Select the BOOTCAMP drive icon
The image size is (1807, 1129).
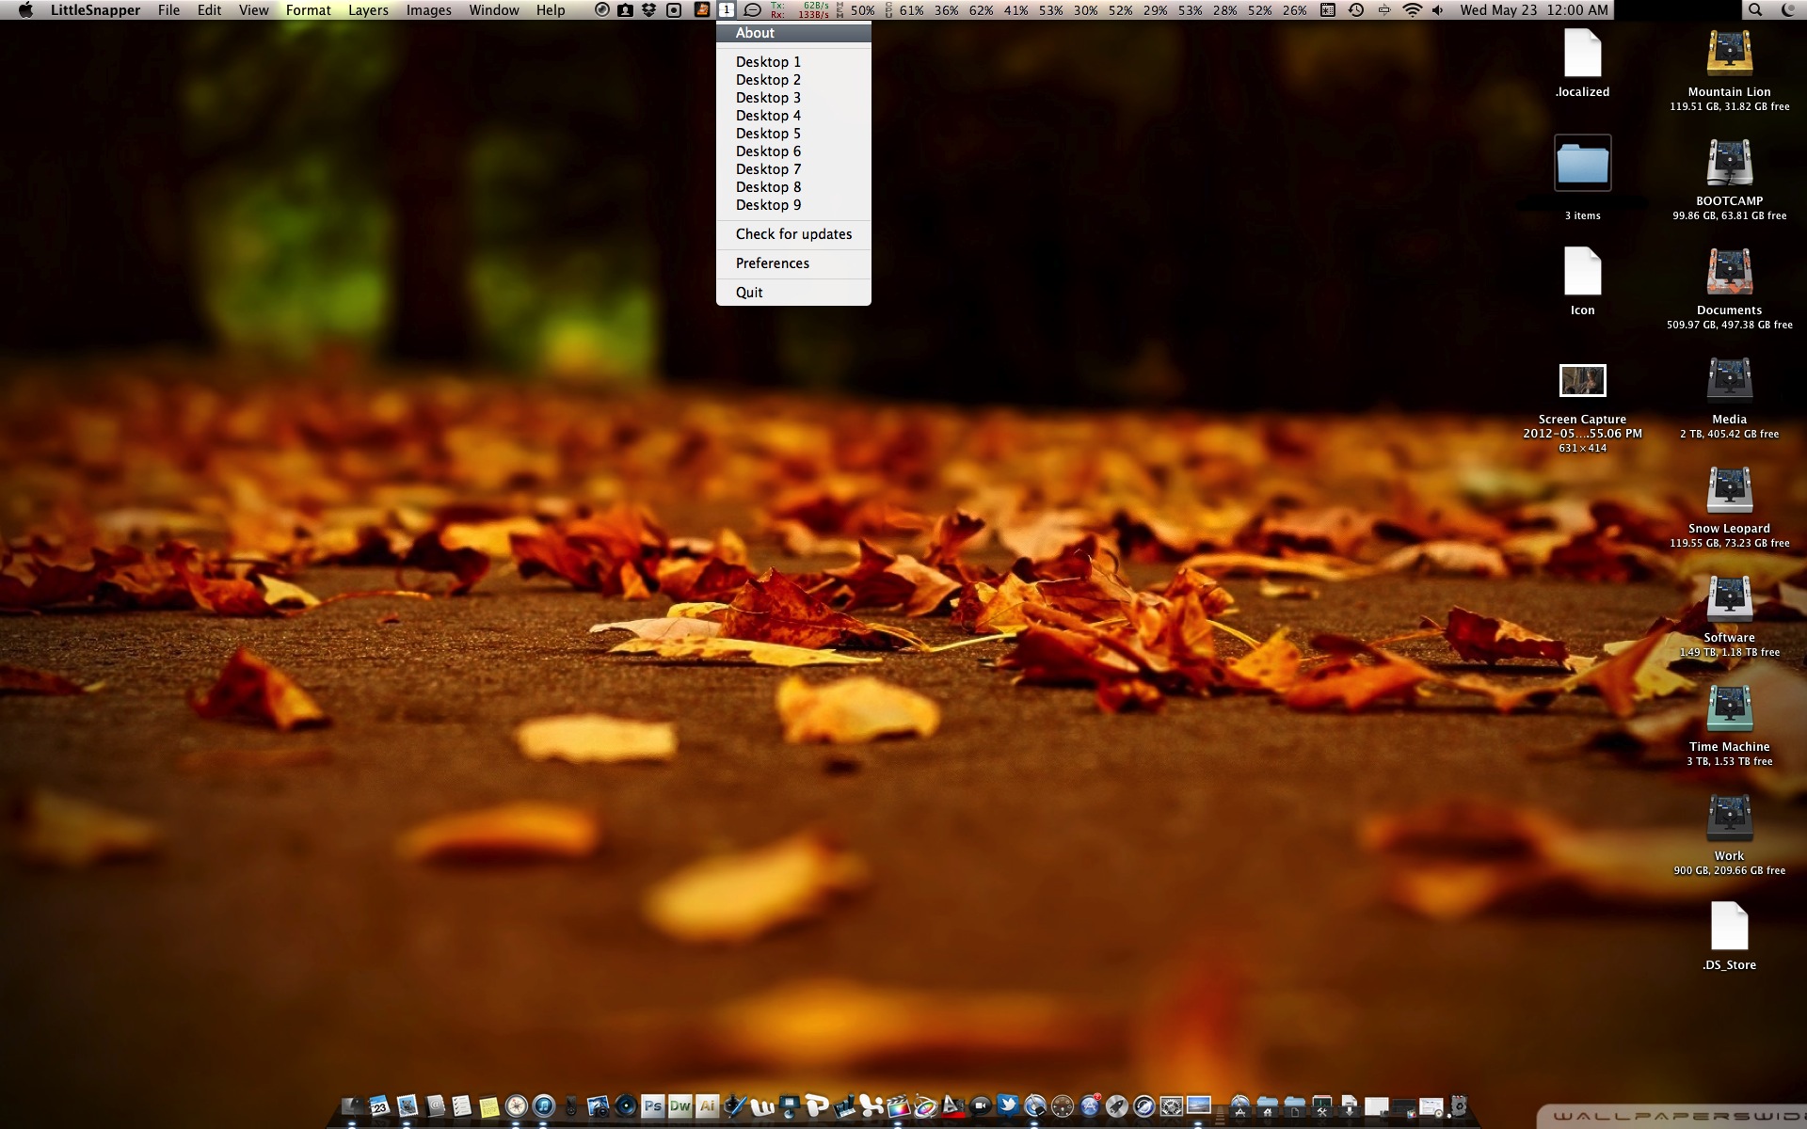(x=1729, y=164)
